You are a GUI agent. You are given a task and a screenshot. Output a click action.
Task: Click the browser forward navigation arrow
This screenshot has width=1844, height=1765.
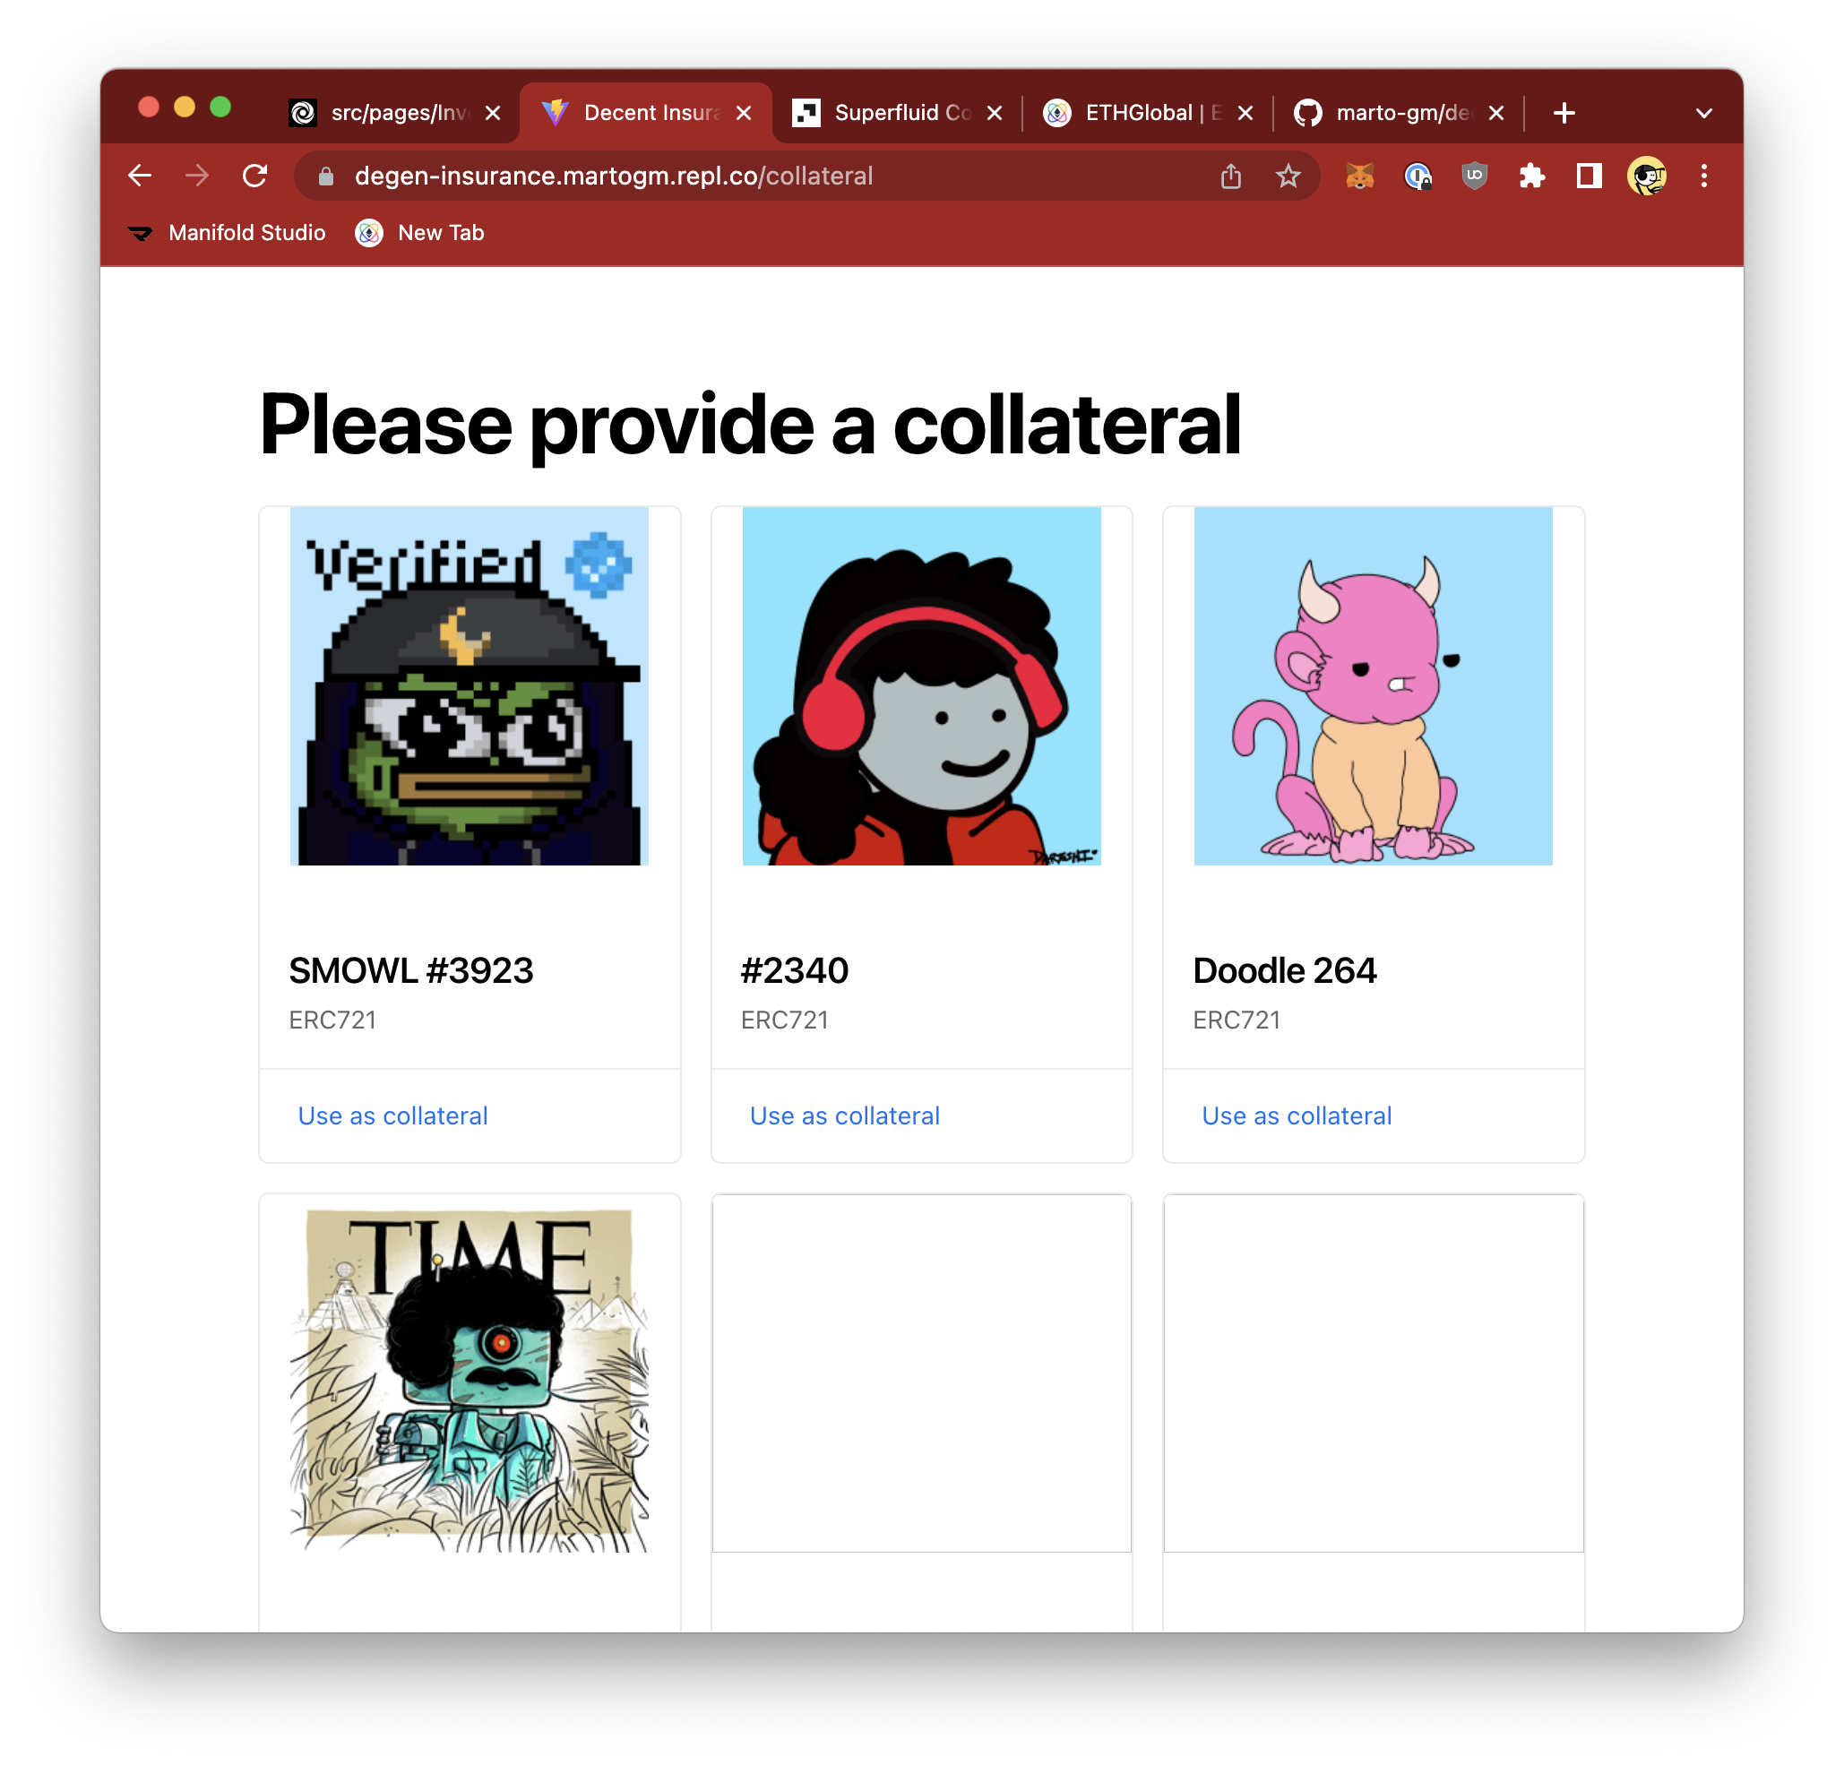[196, 175]
